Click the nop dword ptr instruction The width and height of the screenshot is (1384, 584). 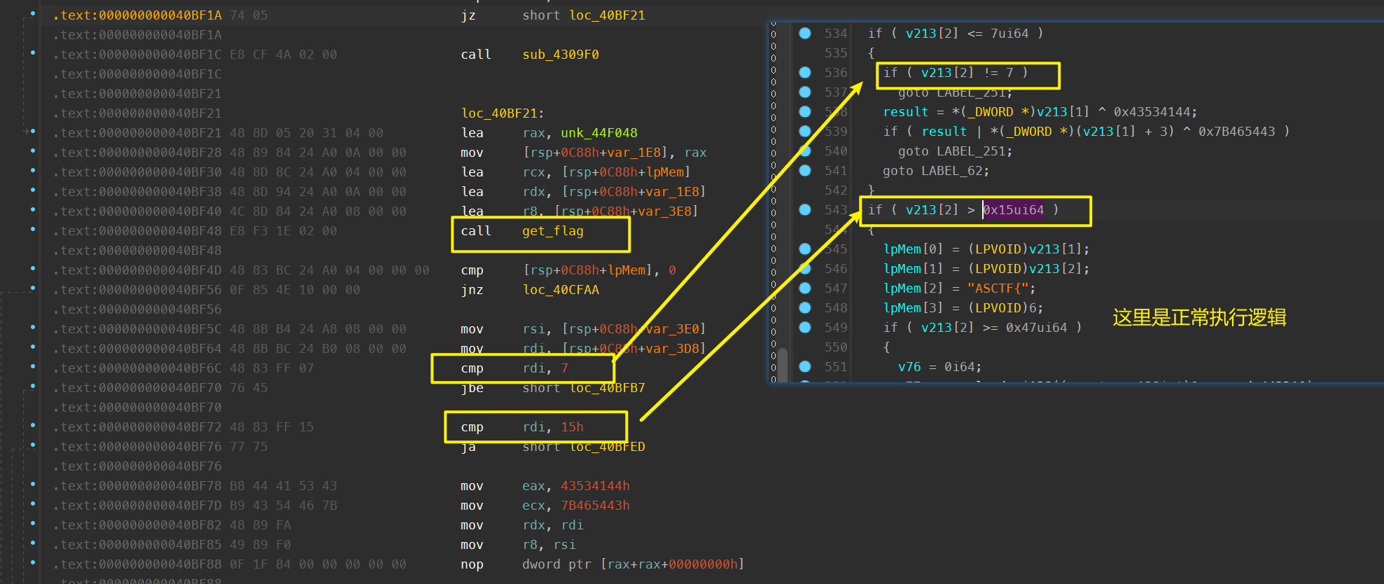pyautogui.click(x=602, y=564)
